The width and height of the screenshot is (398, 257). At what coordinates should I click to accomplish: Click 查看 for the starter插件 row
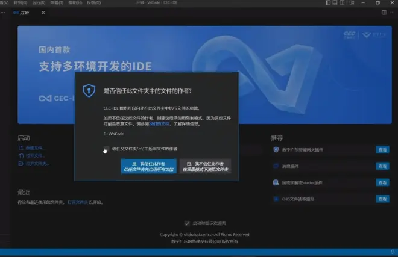382,182
